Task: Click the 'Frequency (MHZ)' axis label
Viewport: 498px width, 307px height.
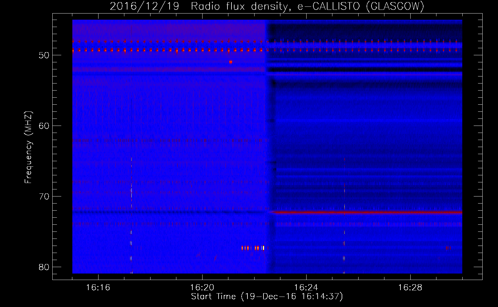Action: coord(28,147)
